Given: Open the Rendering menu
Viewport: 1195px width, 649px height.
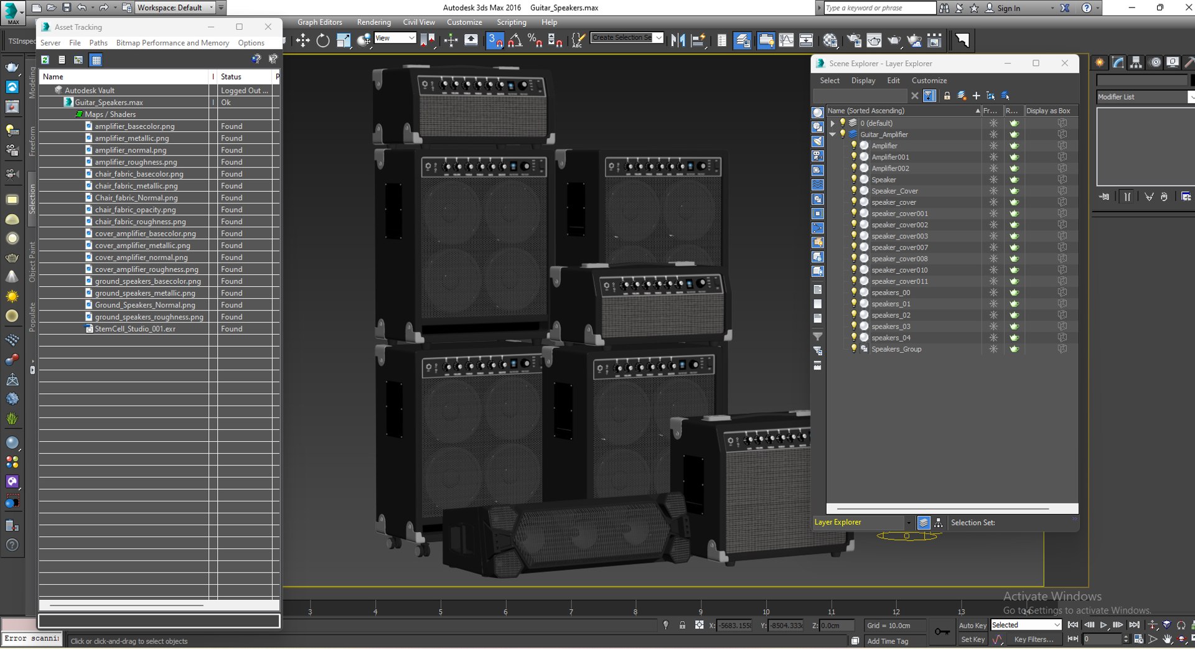Looking at the screenshot, I should [x=373, y=22].
